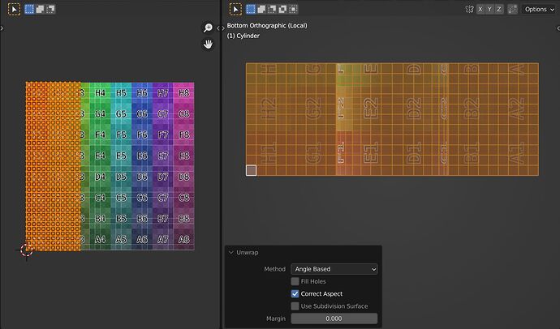Open the Angle Based method dropdown

click(334, 269)
